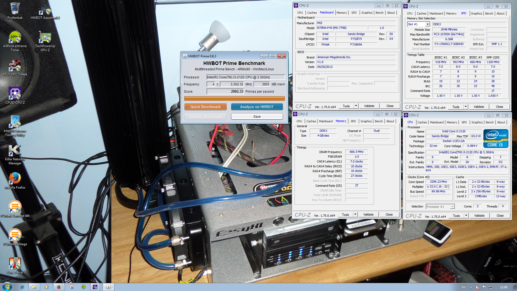The width and height of the screenshot is (517, 291).
Task: Click the Stability Benchmark button
Action: click(205, 116)
